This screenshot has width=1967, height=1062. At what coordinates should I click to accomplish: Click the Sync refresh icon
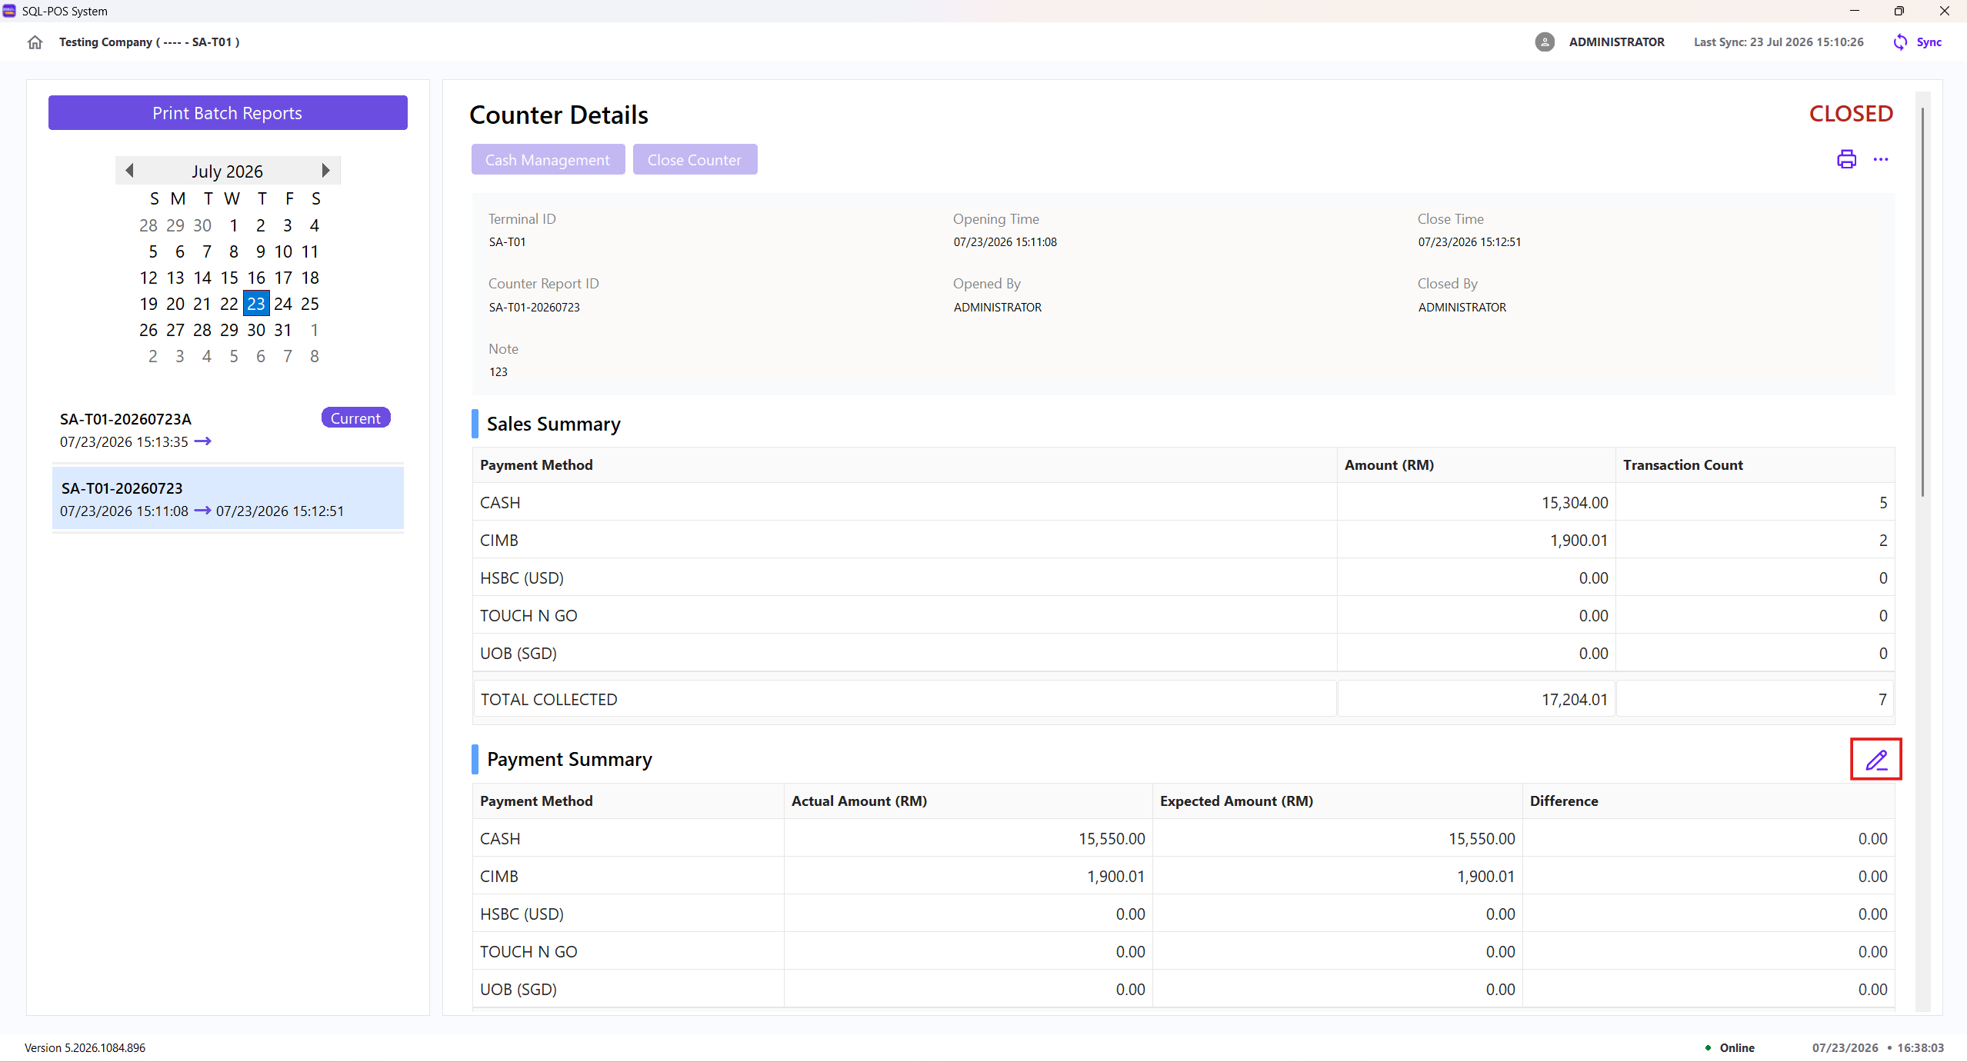tap(1900, 42)
